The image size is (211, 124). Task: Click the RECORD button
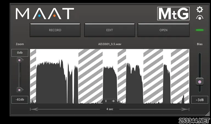[55, 30]
